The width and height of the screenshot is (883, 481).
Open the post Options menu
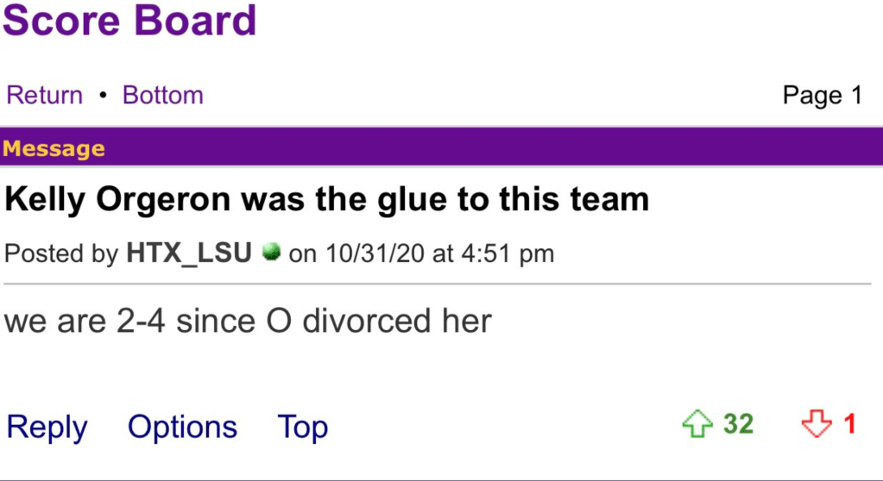click(182, 427)
